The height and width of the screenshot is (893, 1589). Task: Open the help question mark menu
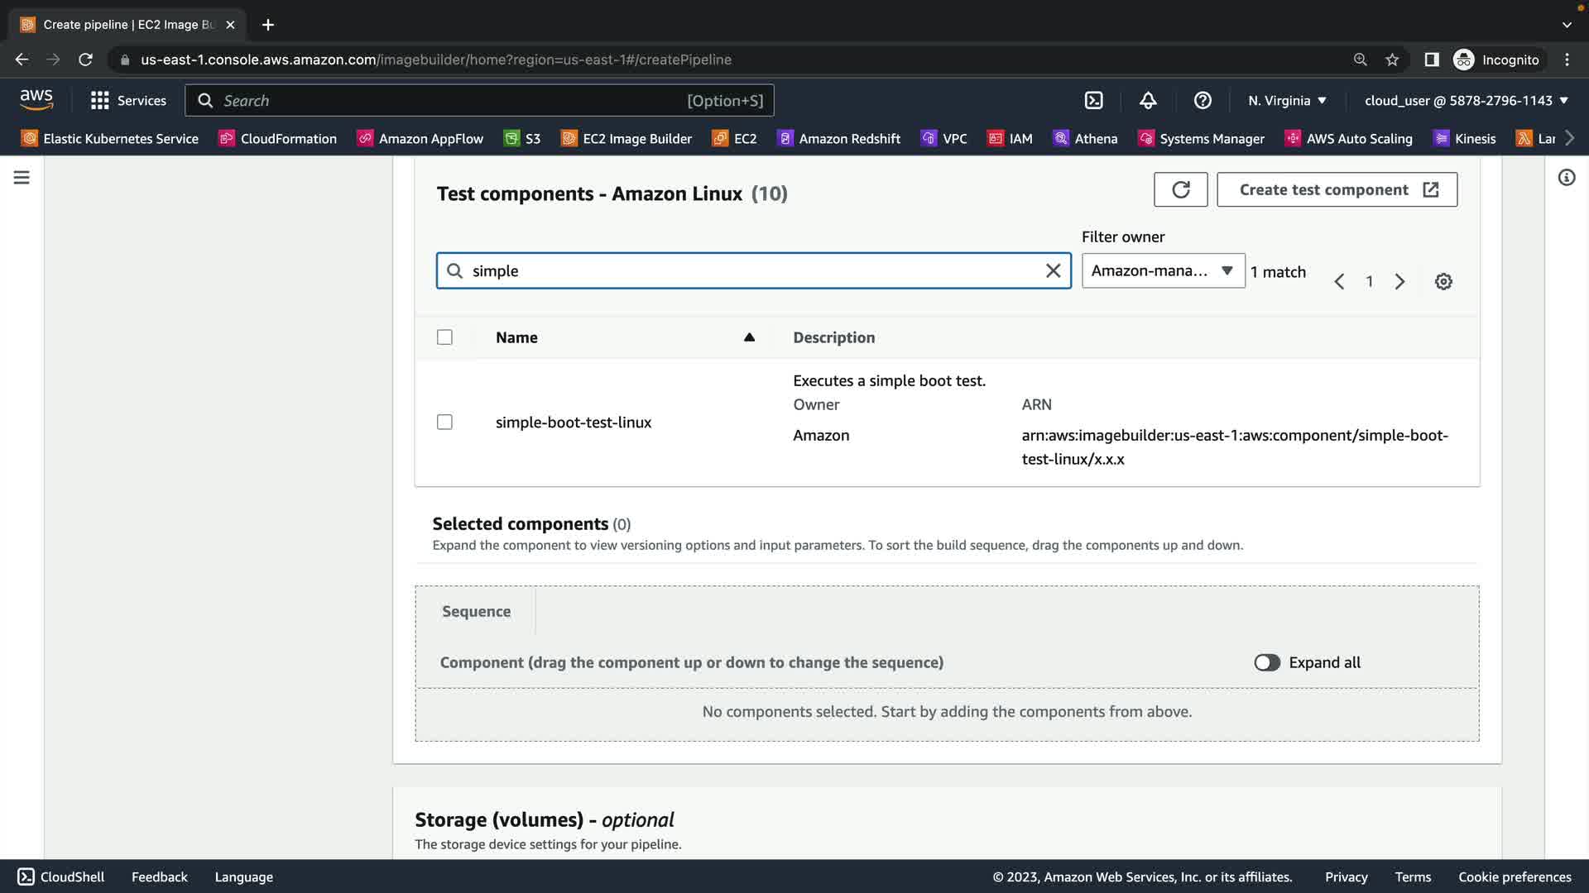1203,101
